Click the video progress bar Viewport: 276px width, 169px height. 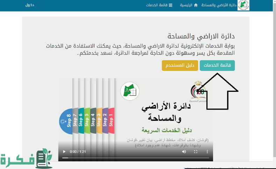click(x=135, y=158)
